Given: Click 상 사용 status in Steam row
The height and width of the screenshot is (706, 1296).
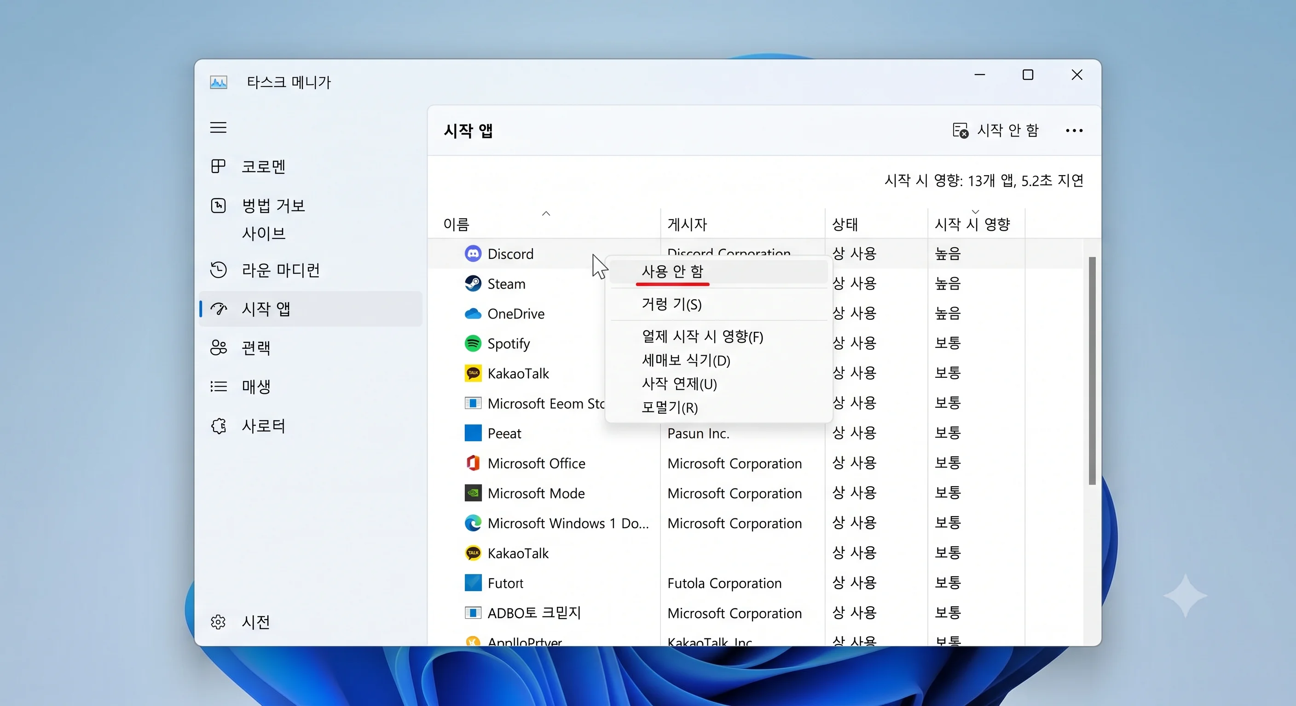Looking at the screenshot, I should (854, 284).
